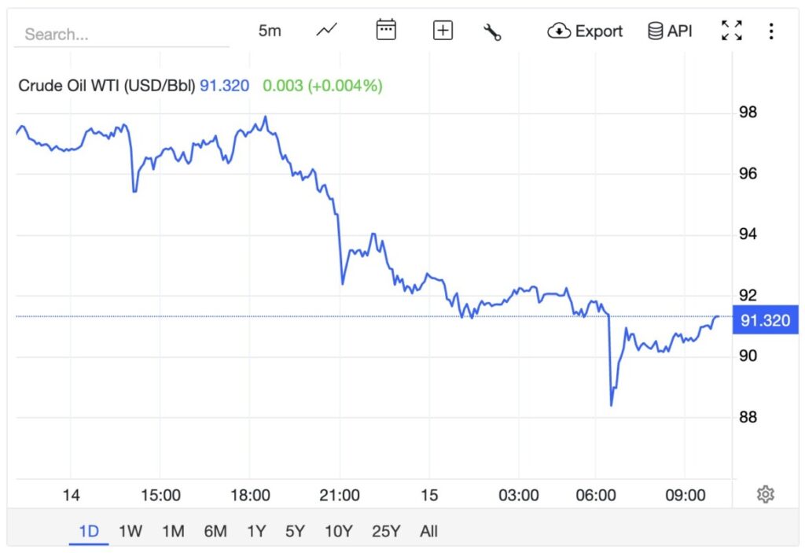Screen dimensions: 805x553
Task: Click the Export cloud download icon
Action: (559, 31)
